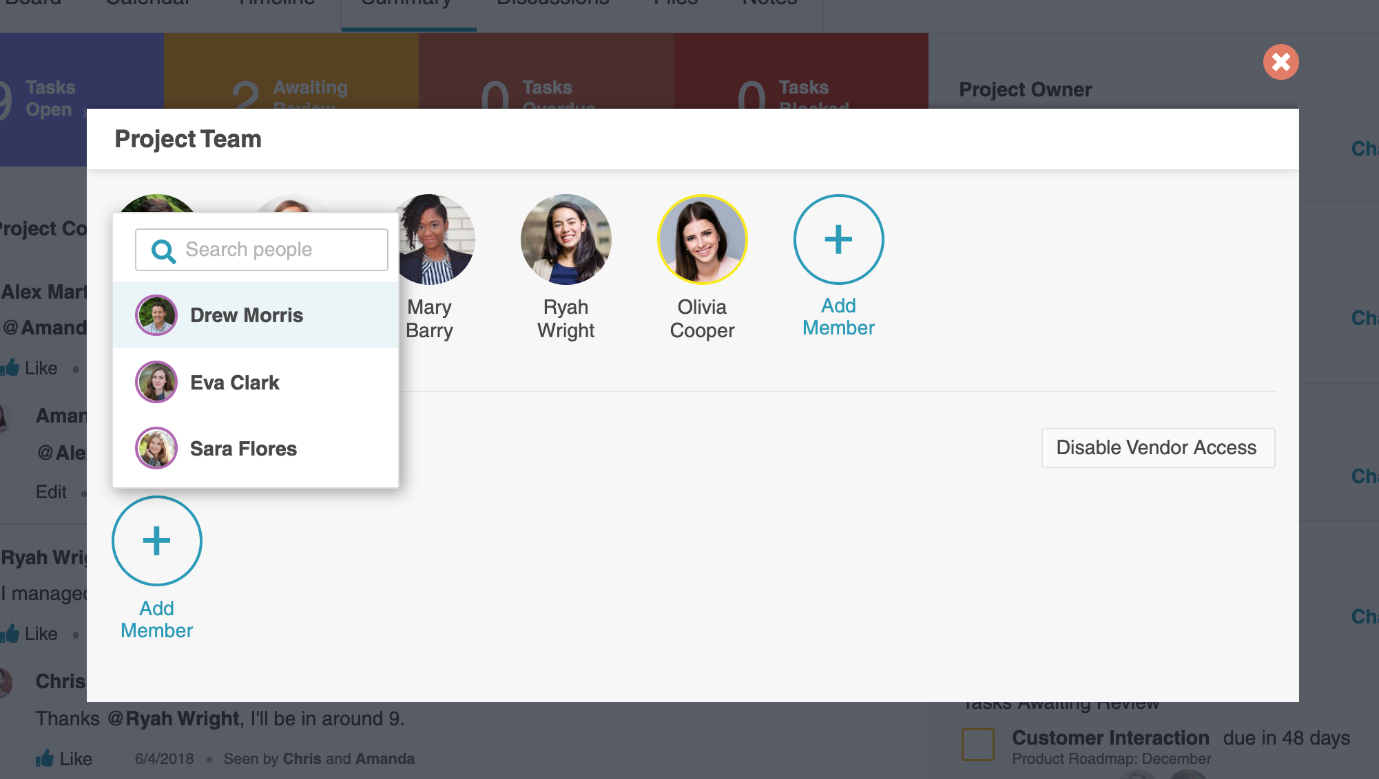Click Eva Clark's avatar picture

[156, 382]
